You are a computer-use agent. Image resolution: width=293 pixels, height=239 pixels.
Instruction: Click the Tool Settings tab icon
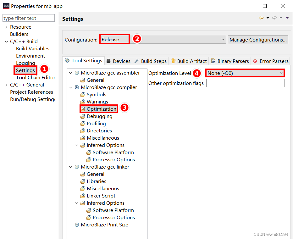[67, 61]
